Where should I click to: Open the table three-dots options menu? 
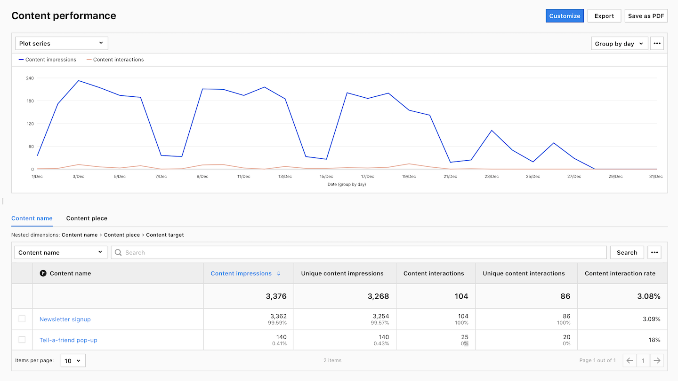654,252
